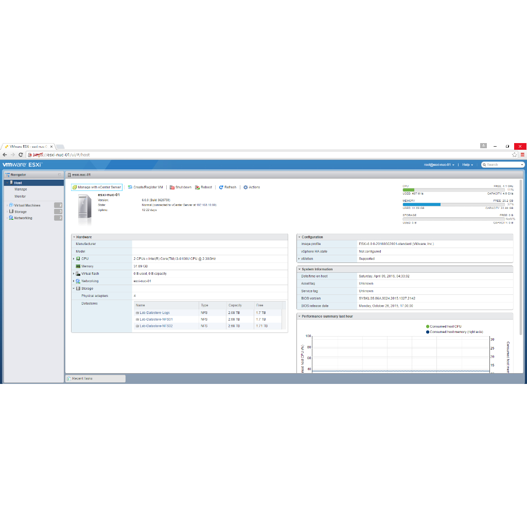Select Host in the Navigator tree
The width and height of the screenshot is (527, 527).
coord(34,183)
